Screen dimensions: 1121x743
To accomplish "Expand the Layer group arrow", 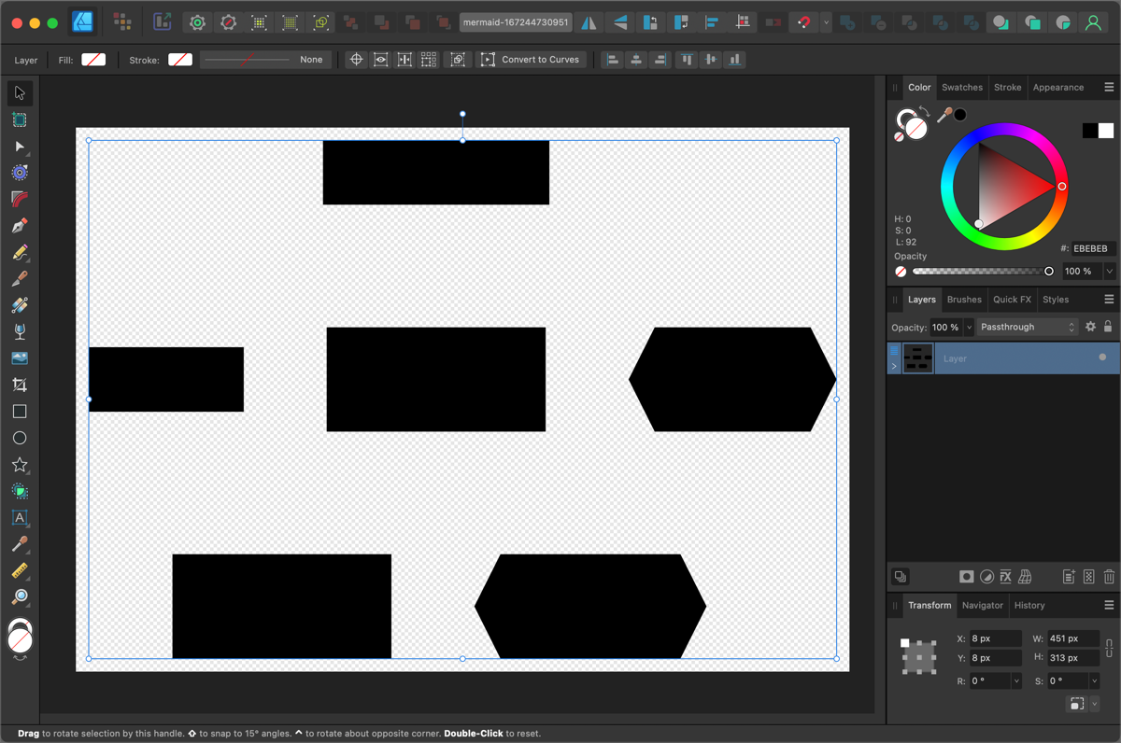I will 894,366.
